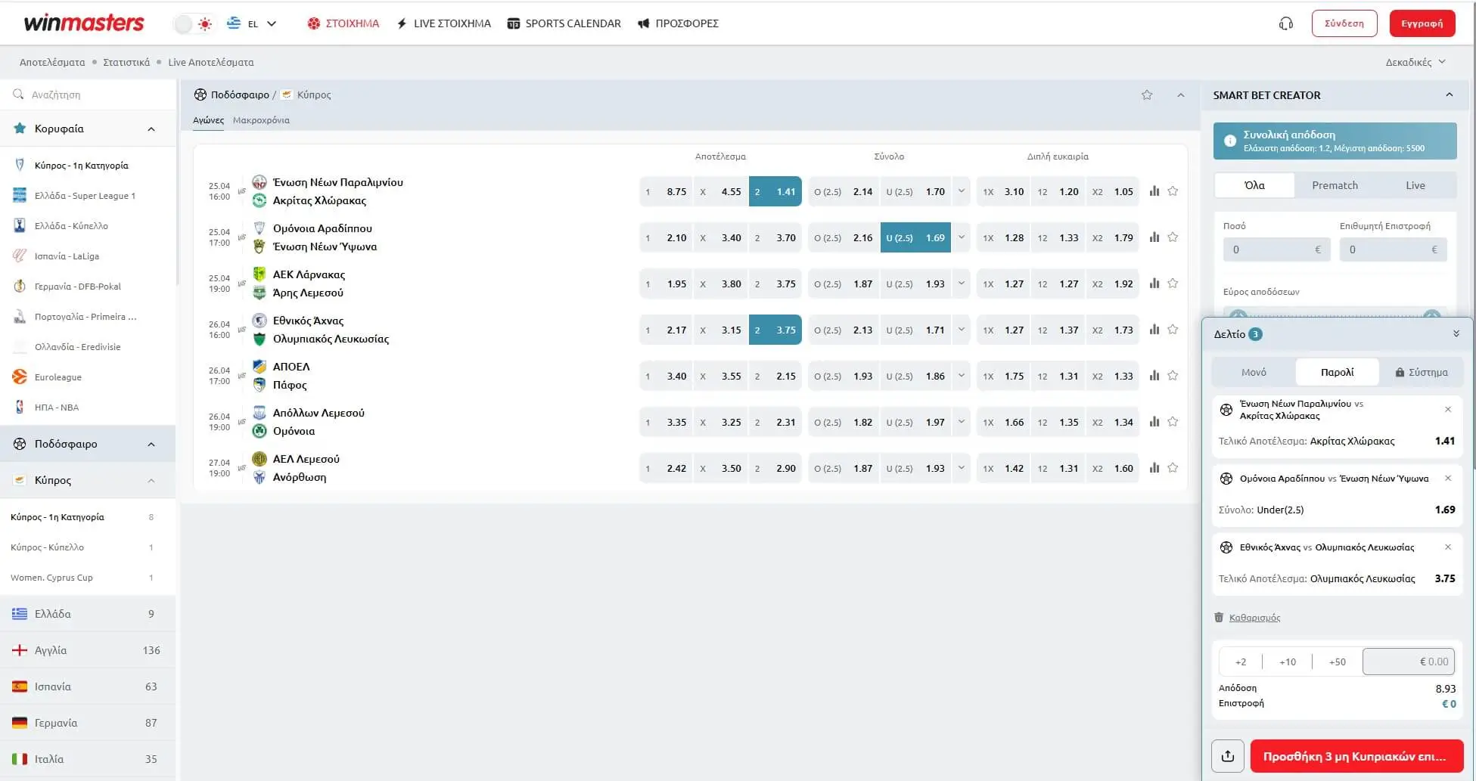Open statistics for ΑΠΟΕΛ vs Πάφος match
The height and width of the screenshot is (781, 1476).
point(1154,376)
